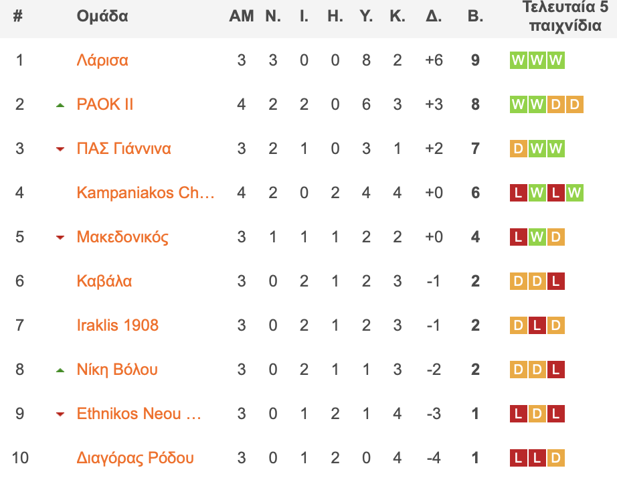
Task: Click the red down arrow beside ΠΑΣ Γιάννινα
Action: (60, 149)
